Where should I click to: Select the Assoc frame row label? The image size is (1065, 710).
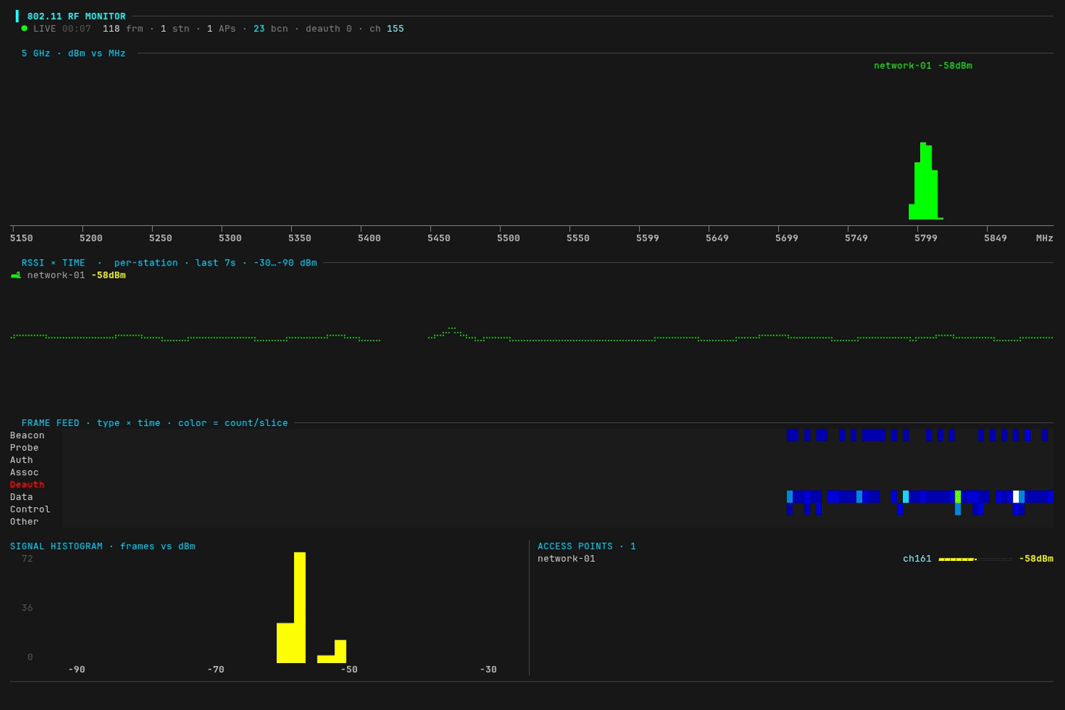coord(24,473)
